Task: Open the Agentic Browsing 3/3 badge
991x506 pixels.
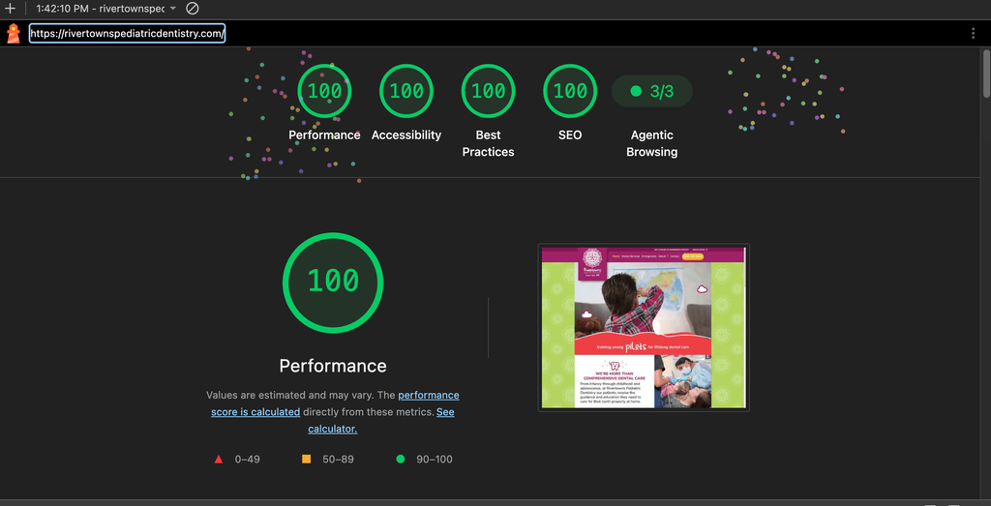Action: [x=651, y=92]
